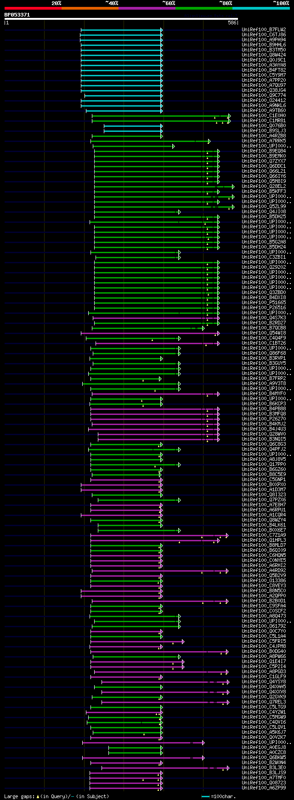Choose the UniRef100_Q5ZL99 entry

(264, 207)
